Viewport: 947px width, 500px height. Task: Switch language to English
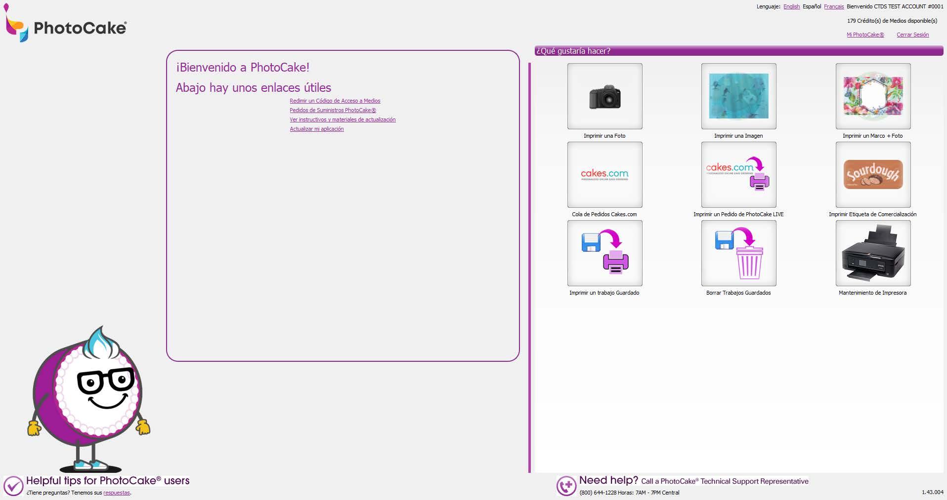(x=791, y=6)
